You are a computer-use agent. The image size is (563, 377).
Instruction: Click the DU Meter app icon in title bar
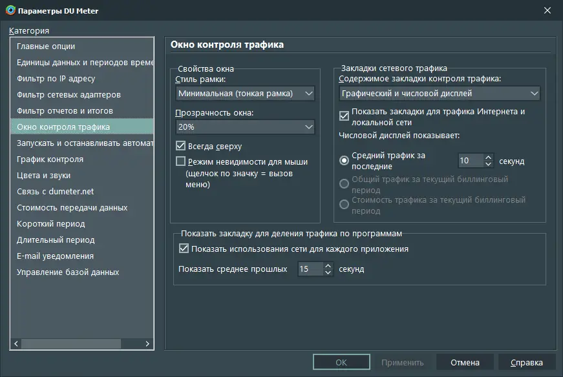point(10,11)
